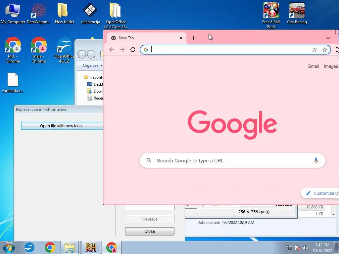Select Desktop in Explorer favorites
This screenshot has width=339, height=254.
click(95, 84)
